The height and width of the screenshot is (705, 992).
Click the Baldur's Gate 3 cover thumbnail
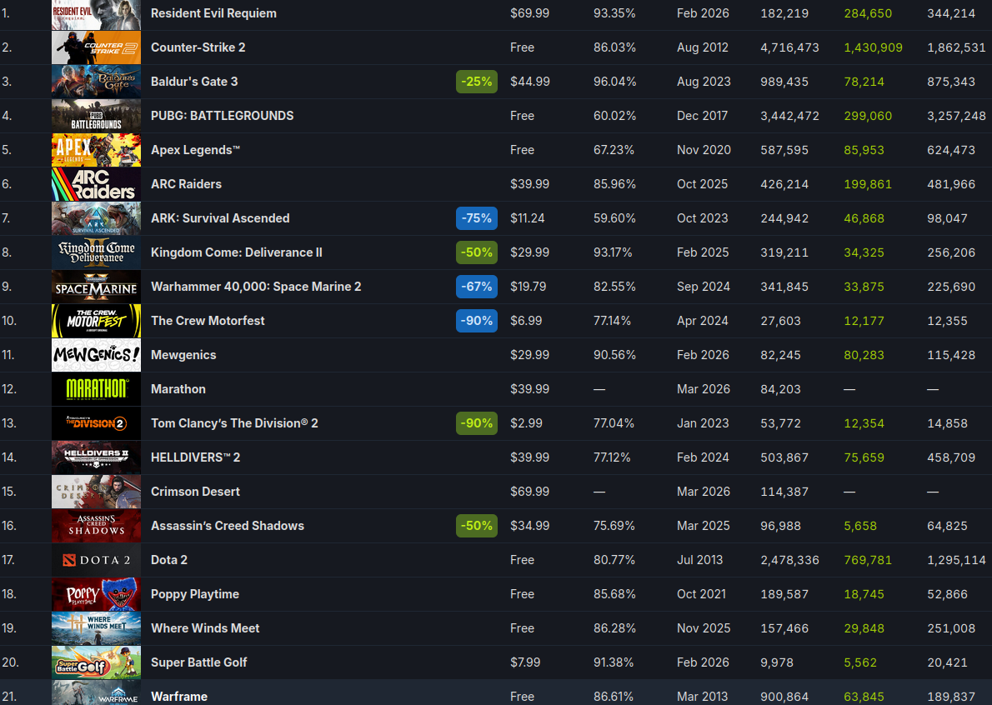click(x=96, y=82)
